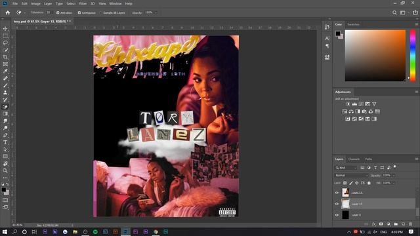Change screen mode from toolbar
420x236 pixels.
point(5,207)
